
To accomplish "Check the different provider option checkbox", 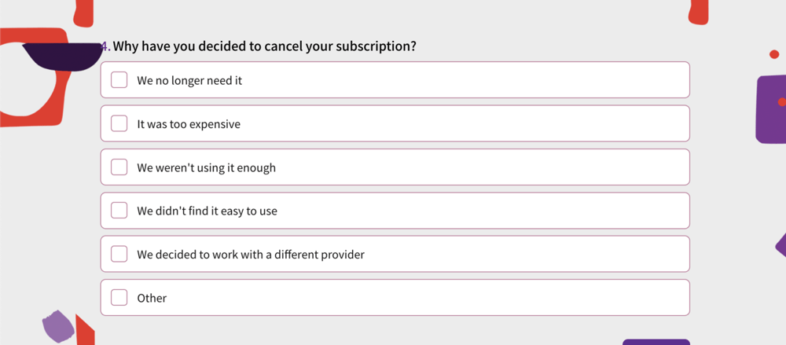I will point(119,255).
